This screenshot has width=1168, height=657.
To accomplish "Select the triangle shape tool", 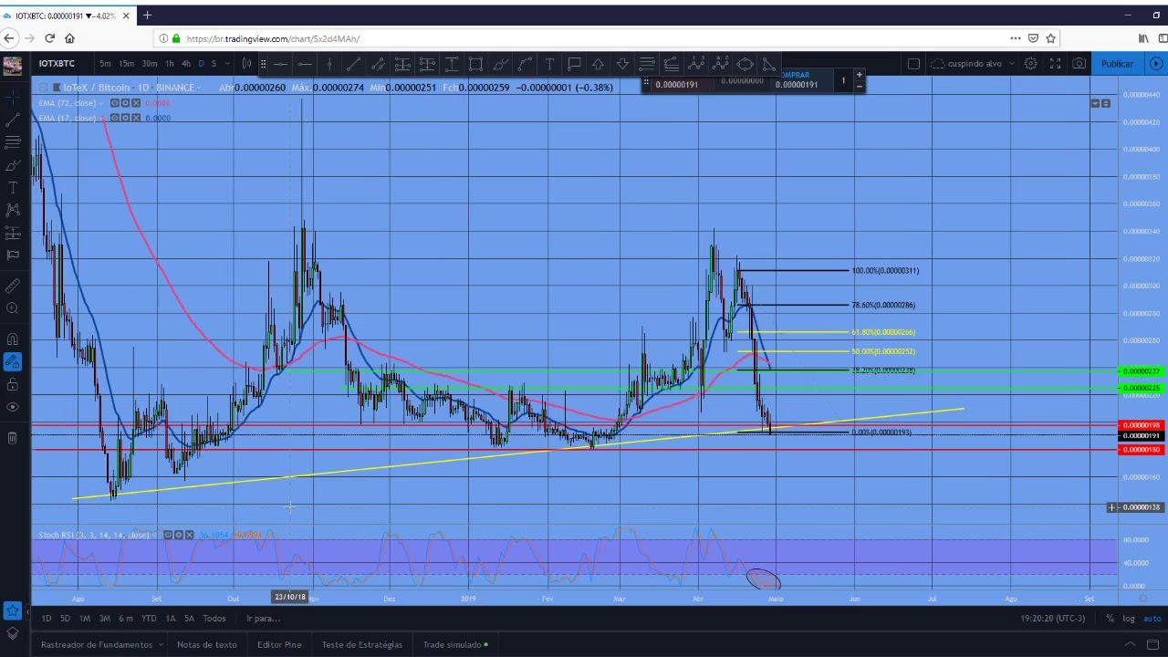I will point(769,64).
